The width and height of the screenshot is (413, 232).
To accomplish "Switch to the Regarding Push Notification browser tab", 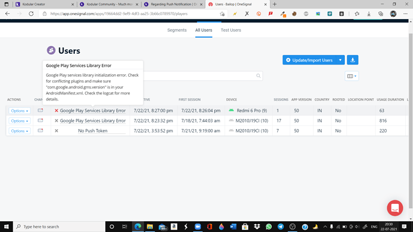I will (x=174, y=4).
